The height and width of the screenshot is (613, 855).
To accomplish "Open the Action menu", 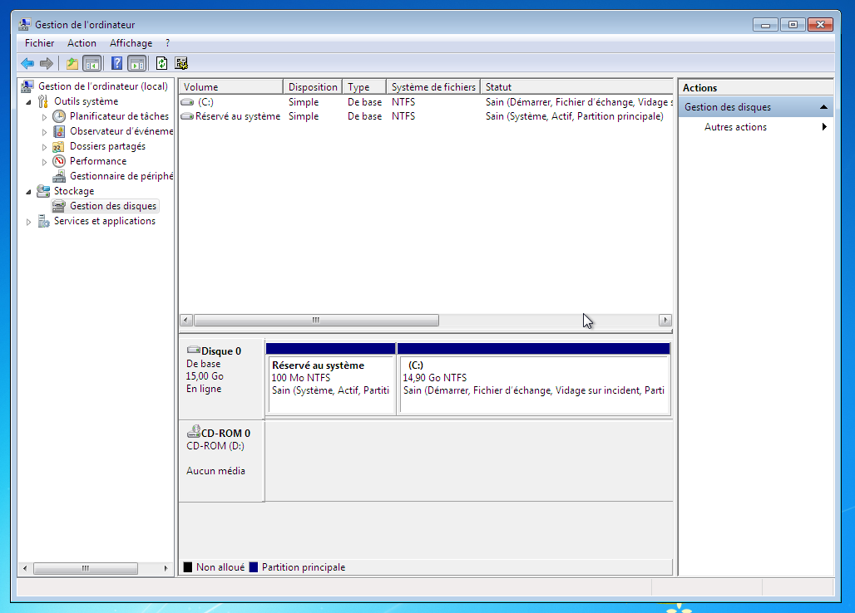I will click(x=82, y=43).
